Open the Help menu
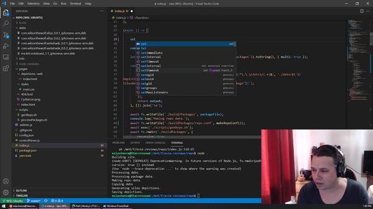 pos(88,3)
